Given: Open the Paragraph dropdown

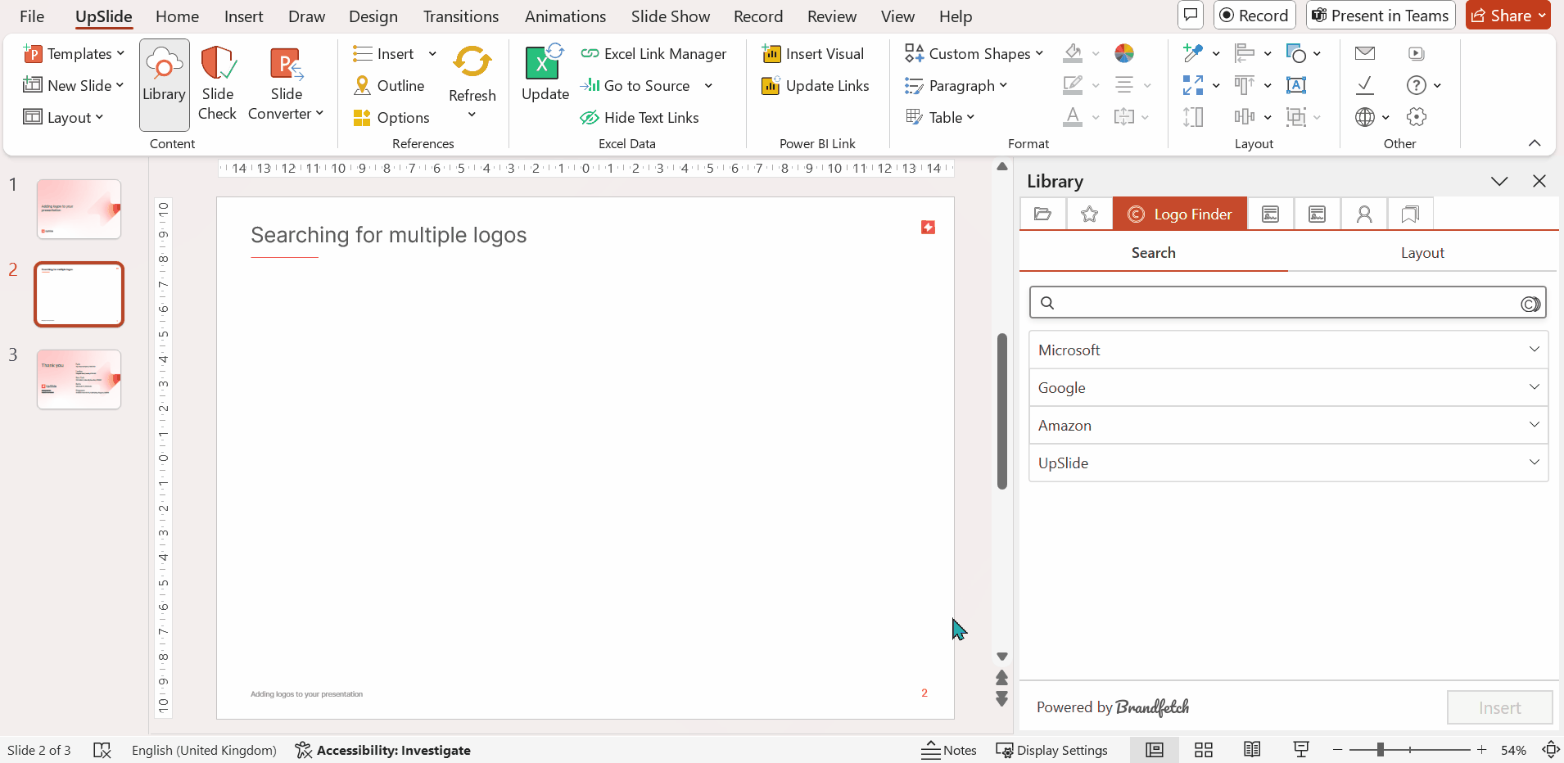Looking at the screenshot, I should click(956, 86).
